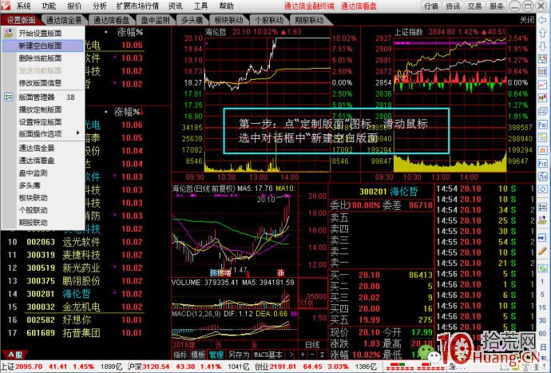The image size is (551, 373).
Task: Click the up arrow icon in right sidebar
Action: tap(542, 33)
